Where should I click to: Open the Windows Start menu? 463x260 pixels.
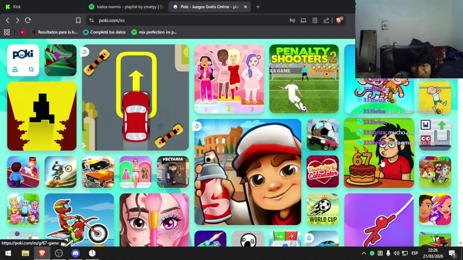tap(8, 253)
